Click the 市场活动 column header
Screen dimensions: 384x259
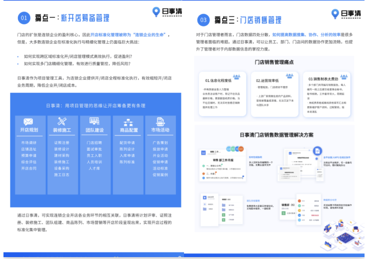point(160,130)
